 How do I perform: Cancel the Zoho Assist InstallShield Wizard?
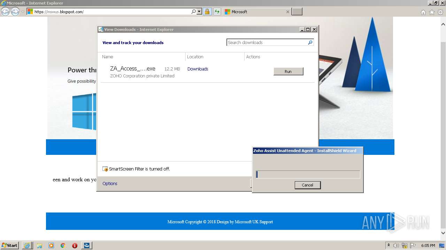tap(307, 185)
